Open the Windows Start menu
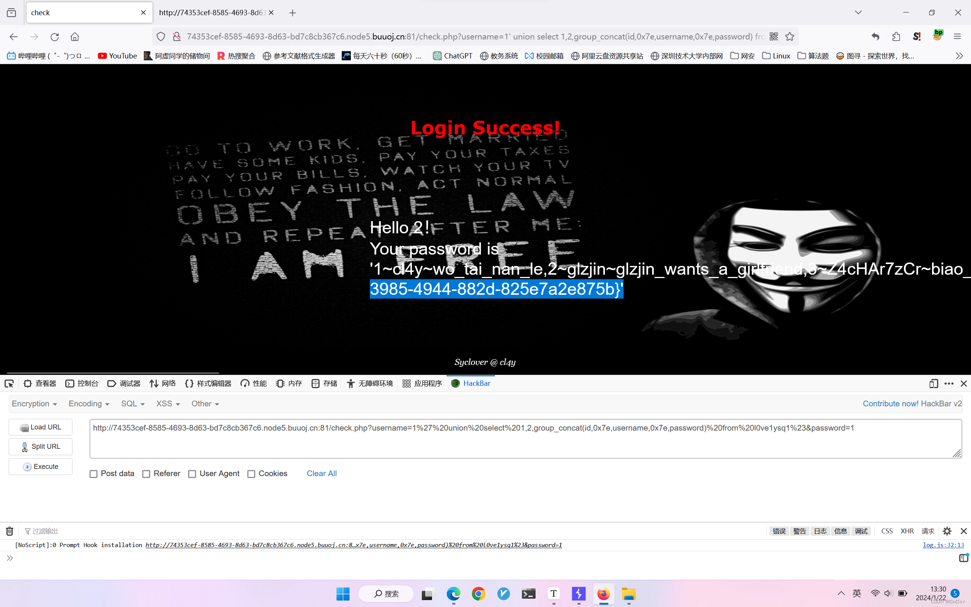Screen dimensions: 971x607 tap(343, 594)
